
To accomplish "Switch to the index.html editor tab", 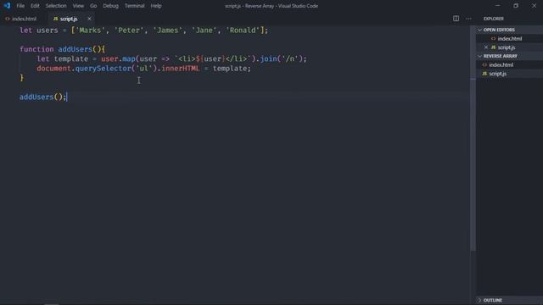I will tap(21, 19).
